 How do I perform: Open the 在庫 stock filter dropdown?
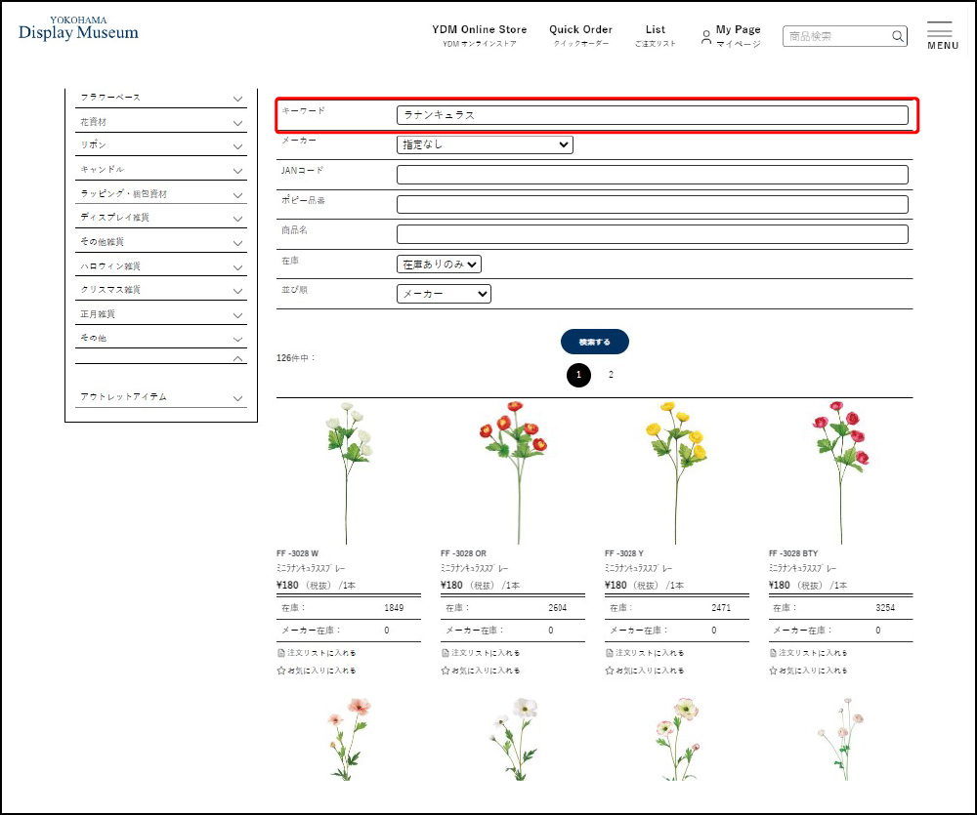(x=439, y=264)
